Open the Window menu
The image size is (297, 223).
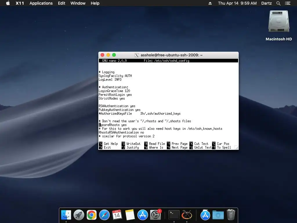[x=78, y=3]
